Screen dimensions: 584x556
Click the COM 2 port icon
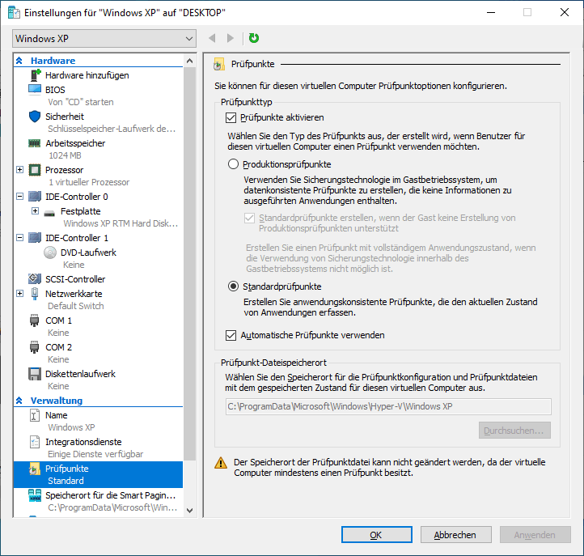[x=34, y=347]
